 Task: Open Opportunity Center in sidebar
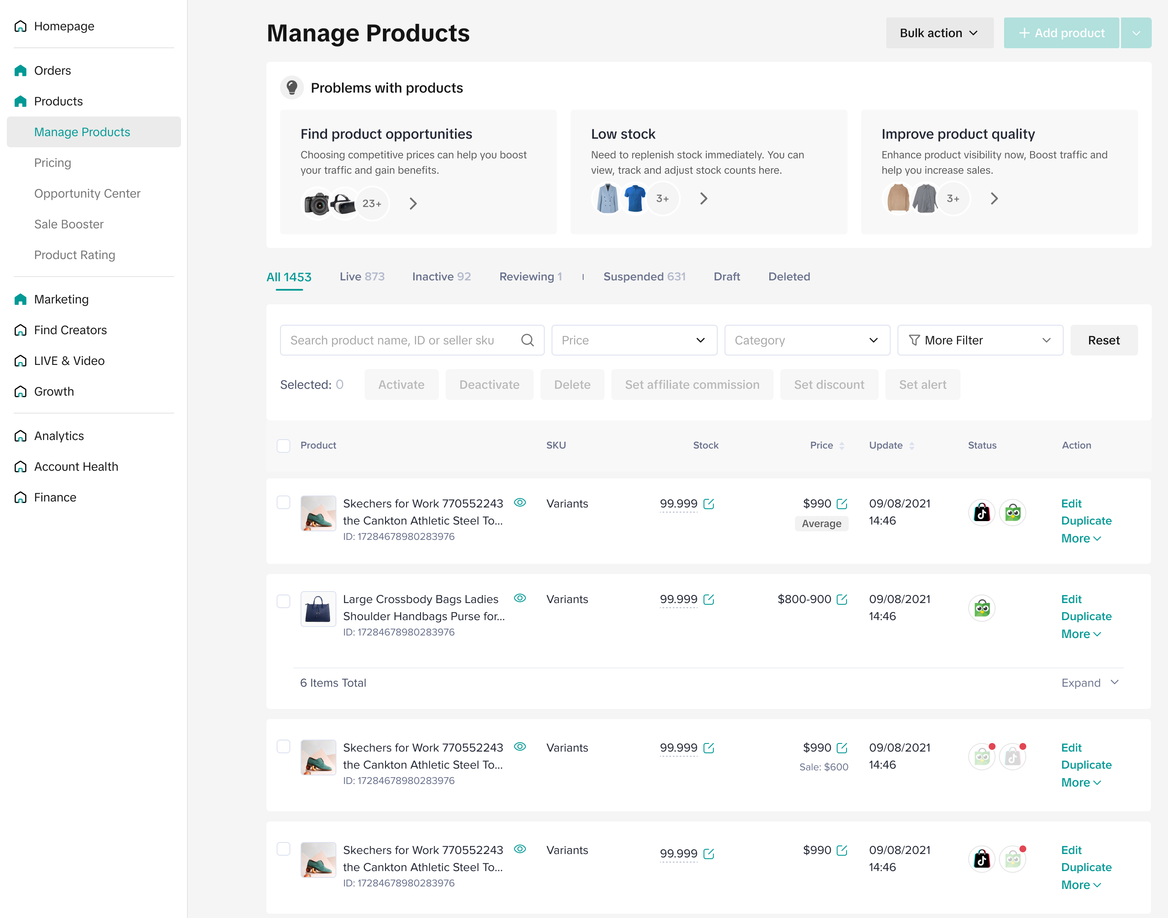point(87,193)
